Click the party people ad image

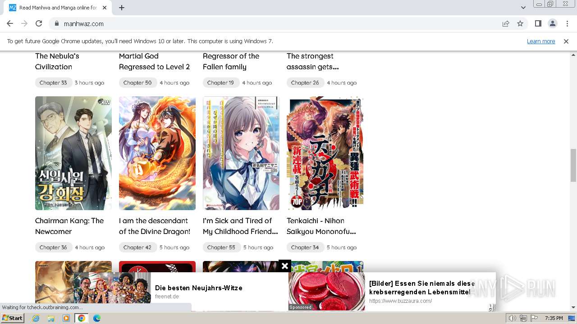(112, 289)
